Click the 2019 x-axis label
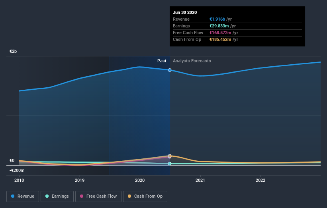 (79, 180)
